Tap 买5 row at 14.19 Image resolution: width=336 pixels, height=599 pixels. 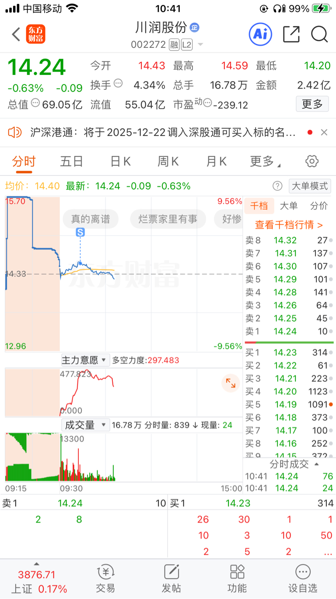289,404
